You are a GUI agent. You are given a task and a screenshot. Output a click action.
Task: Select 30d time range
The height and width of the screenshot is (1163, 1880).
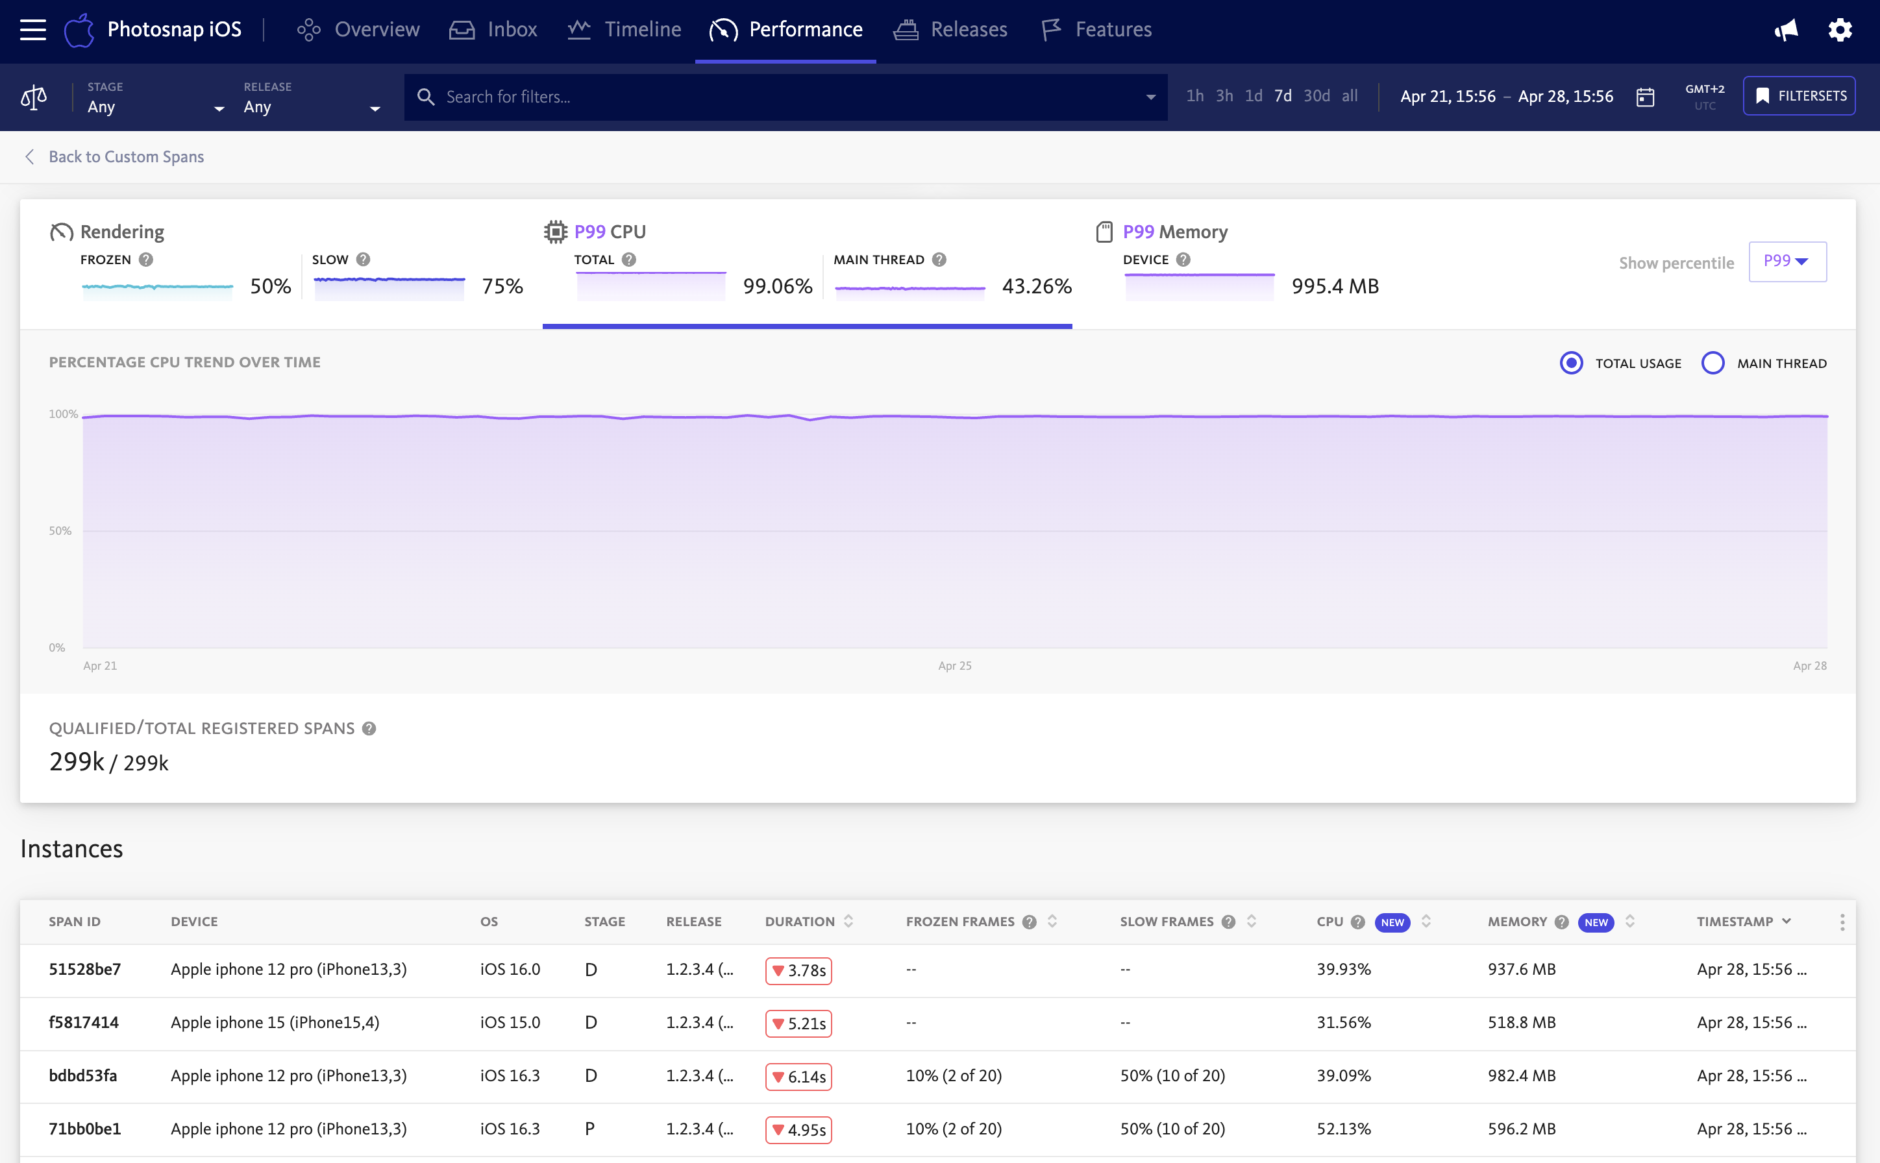(x=1317, y=96)
